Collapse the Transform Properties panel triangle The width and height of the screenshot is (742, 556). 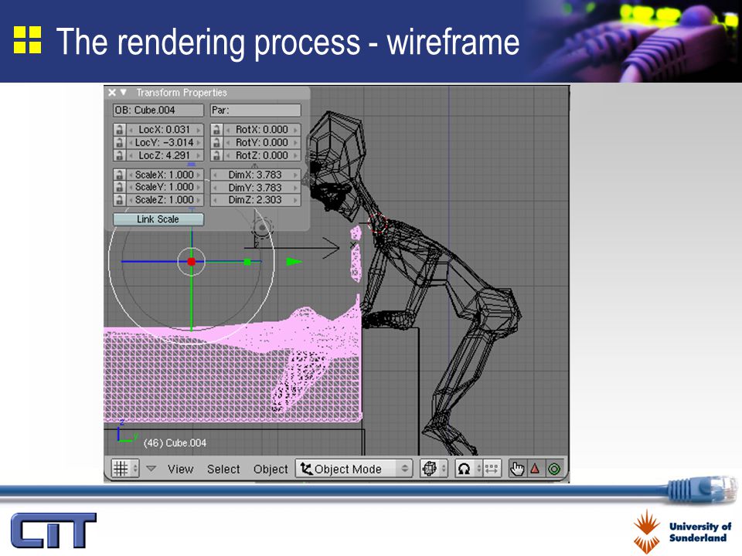[124, 92]
